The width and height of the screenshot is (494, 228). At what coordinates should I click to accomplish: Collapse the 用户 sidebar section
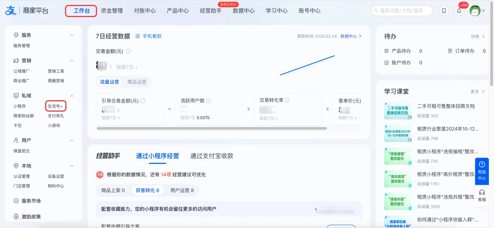coord(72,141)
